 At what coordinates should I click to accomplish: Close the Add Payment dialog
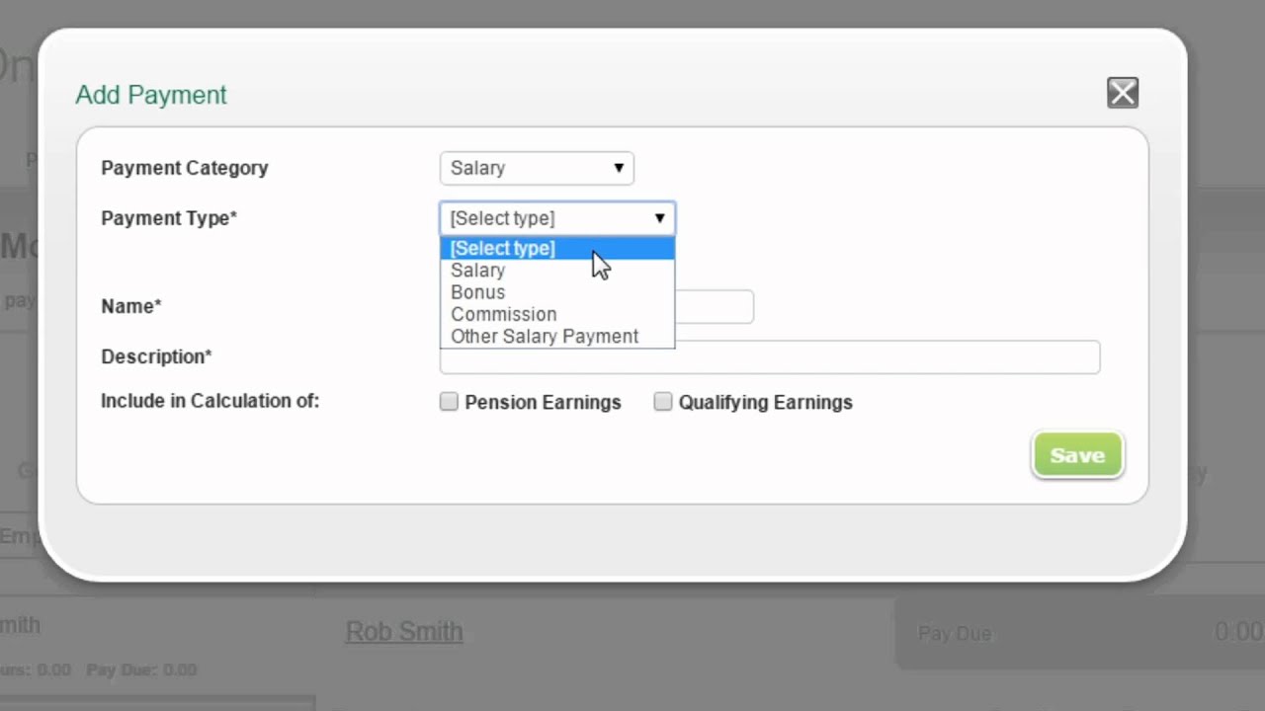tap(1123, 93)
